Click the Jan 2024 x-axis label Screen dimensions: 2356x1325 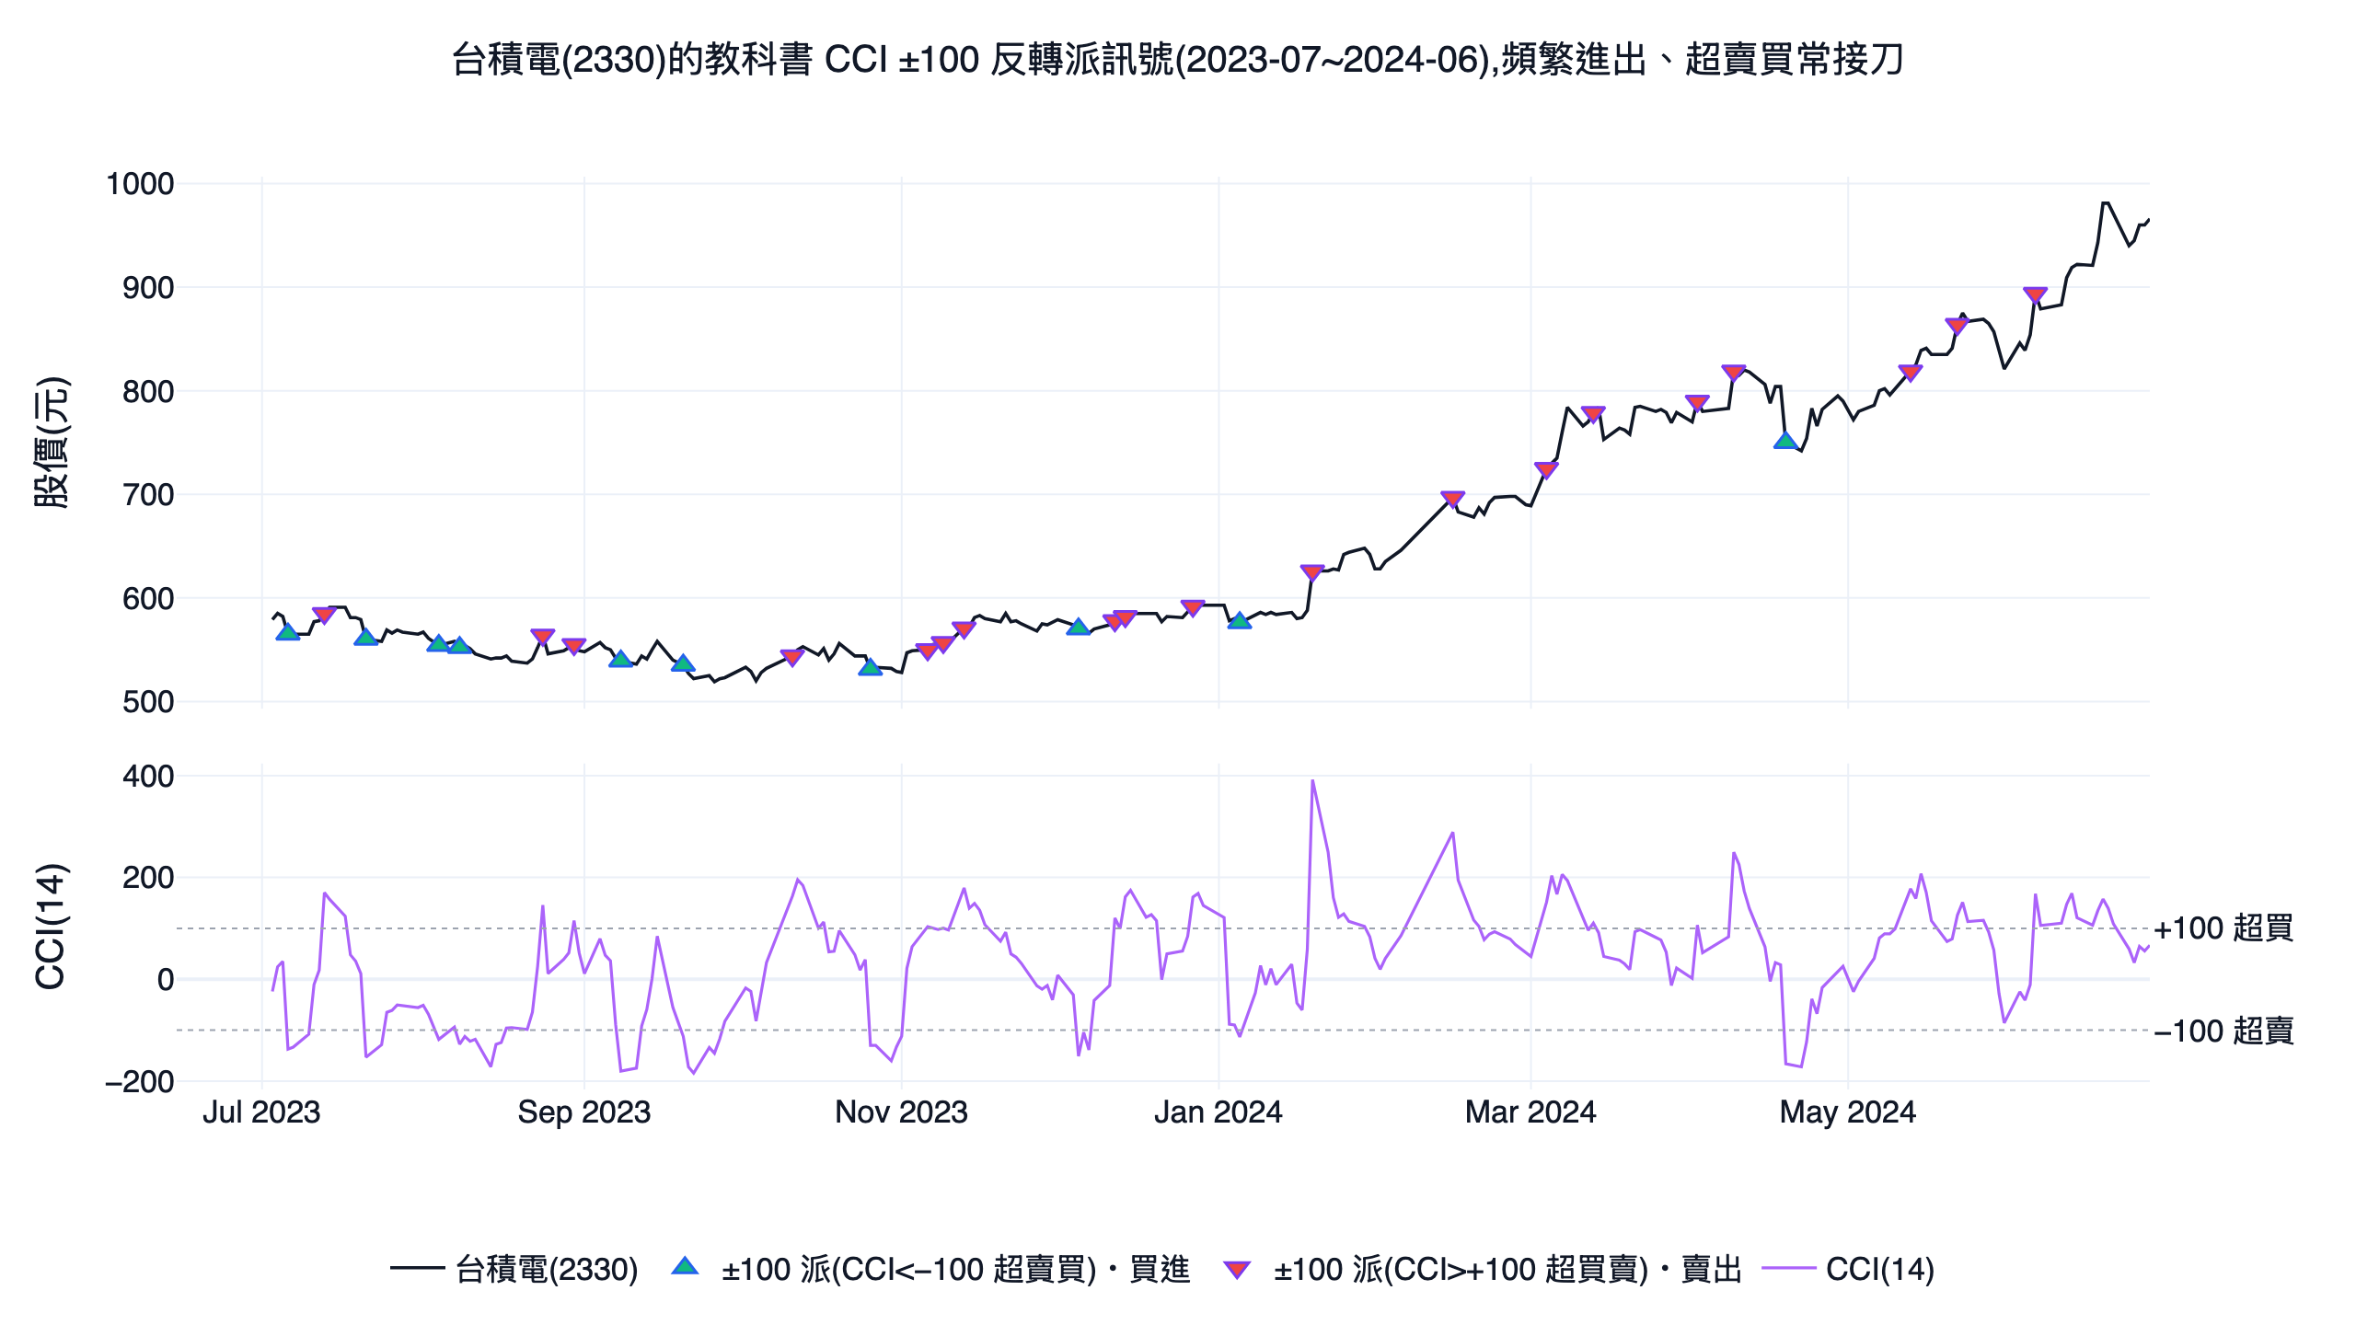coord(1218,1112)
